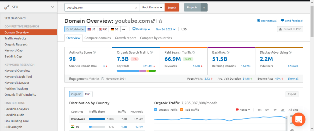The width and height of the screenshot is (314, 131).
Task: Click the Desktop monitor icon
Action: (x=134, y=29)
